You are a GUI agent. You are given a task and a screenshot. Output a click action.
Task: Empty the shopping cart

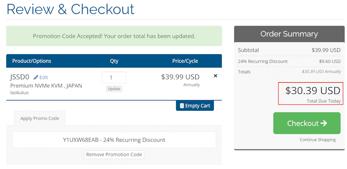(x=195, y=106)
